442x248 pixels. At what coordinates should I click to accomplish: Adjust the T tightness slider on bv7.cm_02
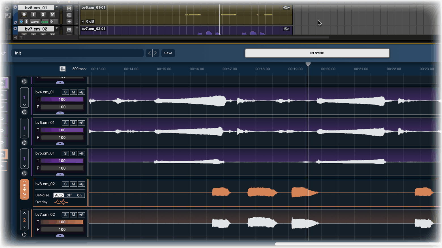tap(62, 222)
